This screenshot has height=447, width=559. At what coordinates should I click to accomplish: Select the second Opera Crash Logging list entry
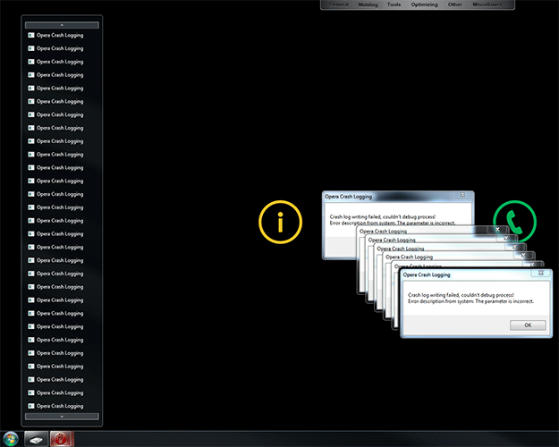tap(59, 49)
